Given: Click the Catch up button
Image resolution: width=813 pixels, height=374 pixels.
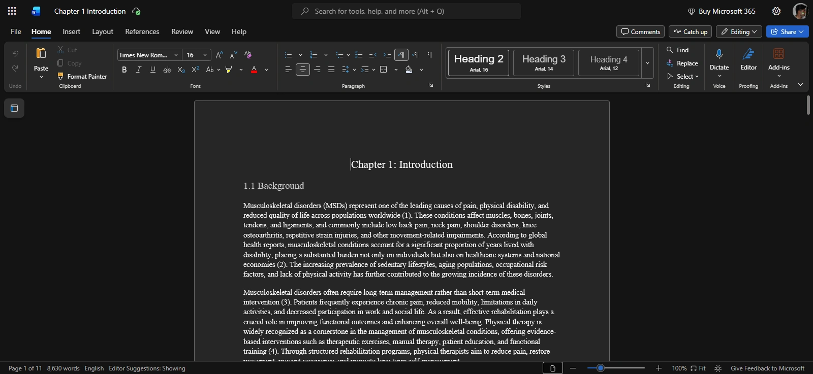Looking at the screenshot, I should (690, 31).
